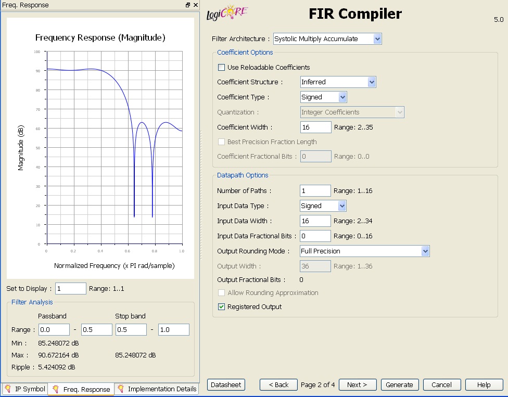The width and height of the screenshot is (508, 397).
Task: Click the IP Symbol tab lightbulb icon
Action: [8, 389]
